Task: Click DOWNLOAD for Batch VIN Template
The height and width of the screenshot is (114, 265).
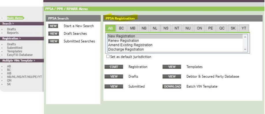Action: pos(172,86)
